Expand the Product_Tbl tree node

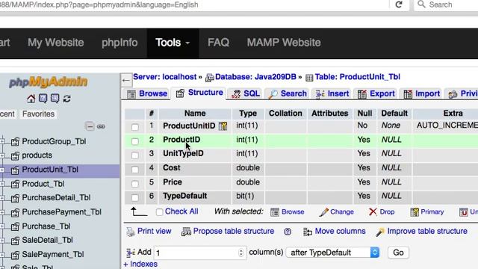(2, 185)
